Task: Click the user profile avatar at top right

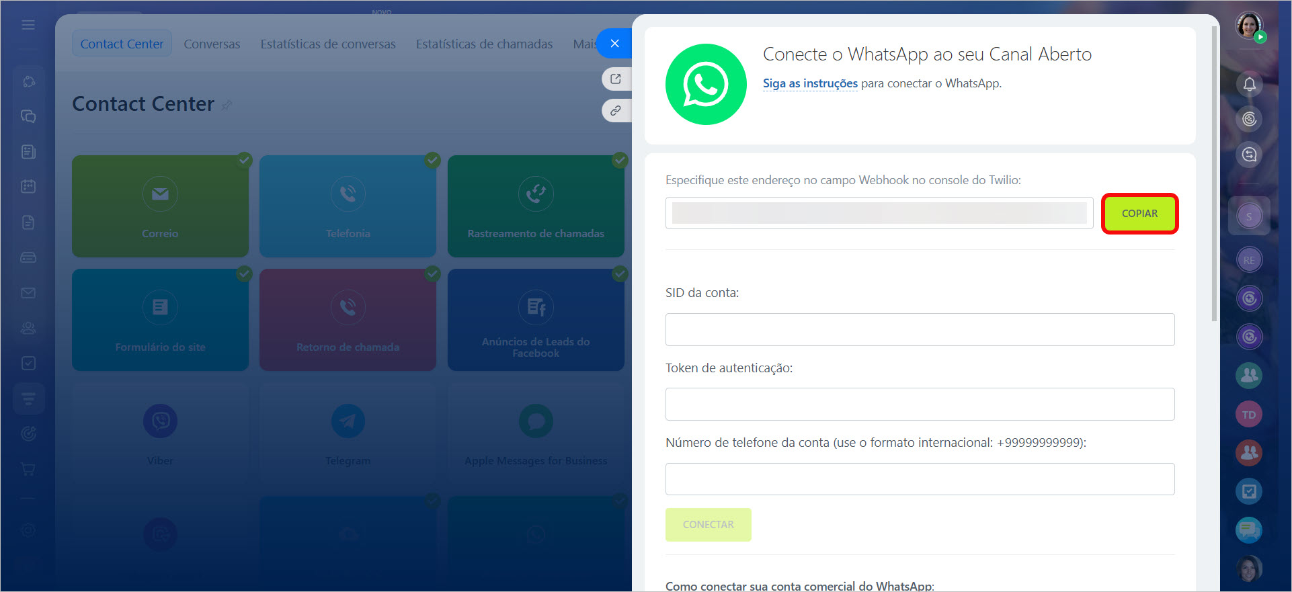Action: point(1248,26)
